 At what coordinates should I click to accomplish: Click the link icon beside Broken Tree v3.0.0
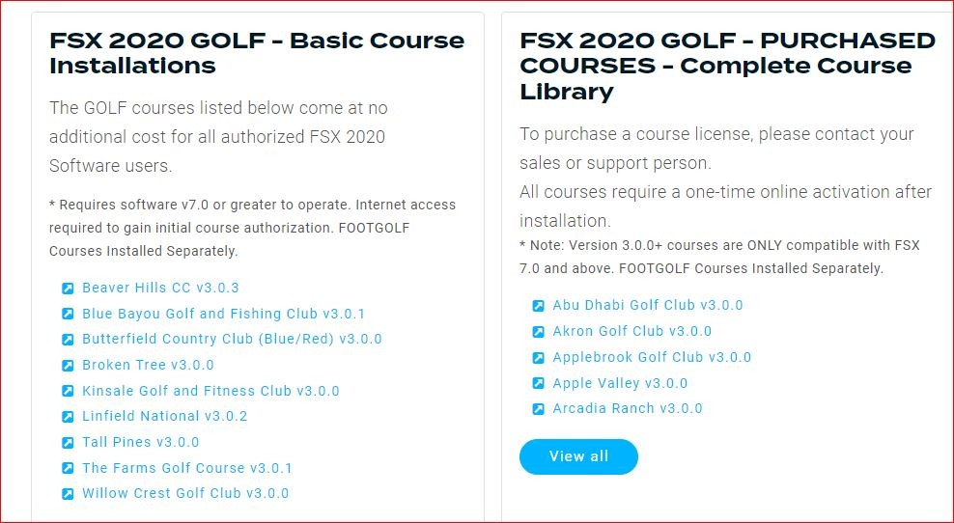point(68,366)
